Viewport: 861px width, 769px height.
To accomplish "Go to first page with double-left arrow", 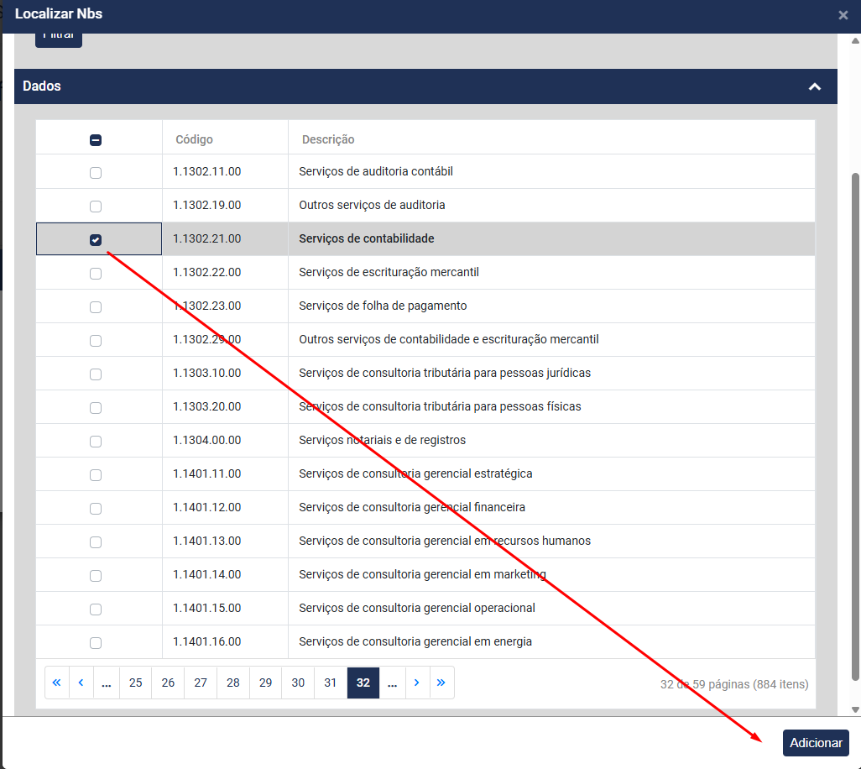I will tap(56, 683).
